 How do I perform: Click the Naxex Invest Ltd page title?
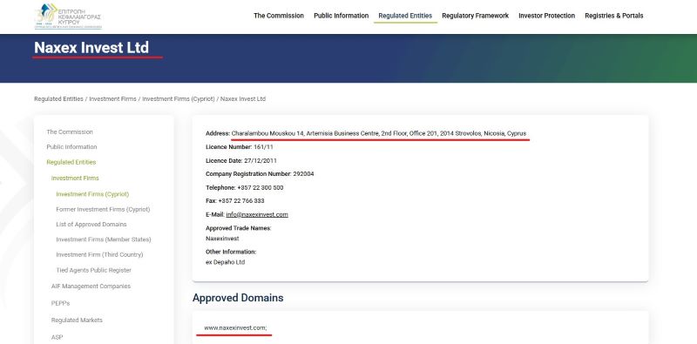pyautogui.click(x=91, y=48)
